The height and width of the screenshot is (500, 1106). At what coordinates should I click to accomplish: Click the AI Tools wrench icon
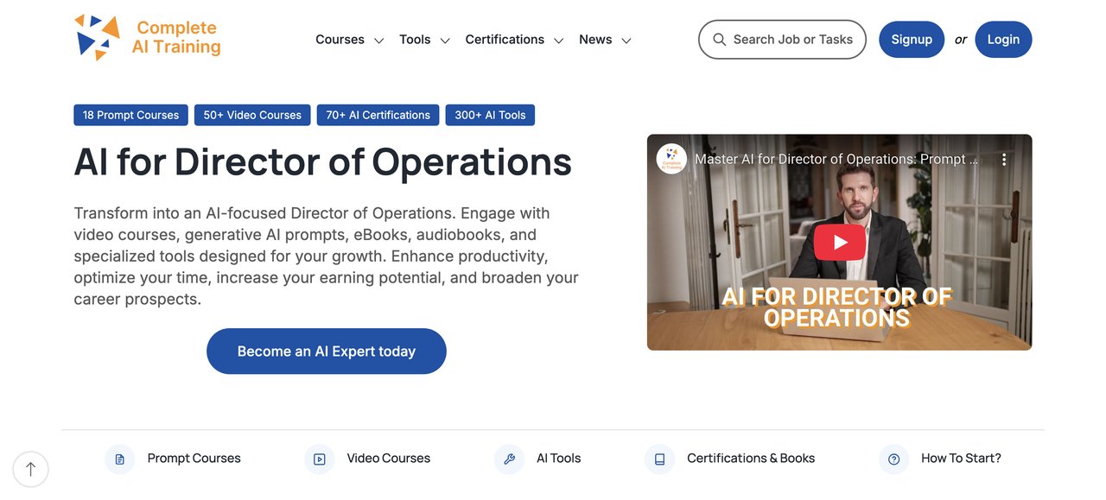(x=509, y=459)
